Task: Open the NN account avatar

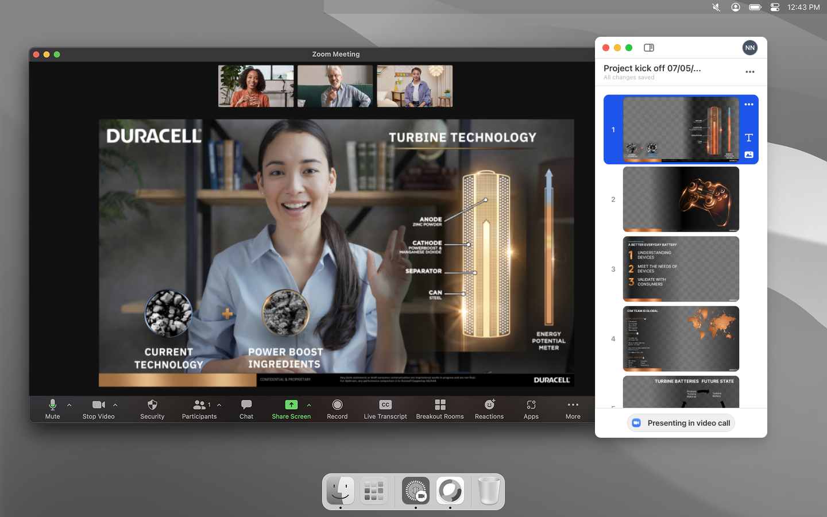Action: 749,48
